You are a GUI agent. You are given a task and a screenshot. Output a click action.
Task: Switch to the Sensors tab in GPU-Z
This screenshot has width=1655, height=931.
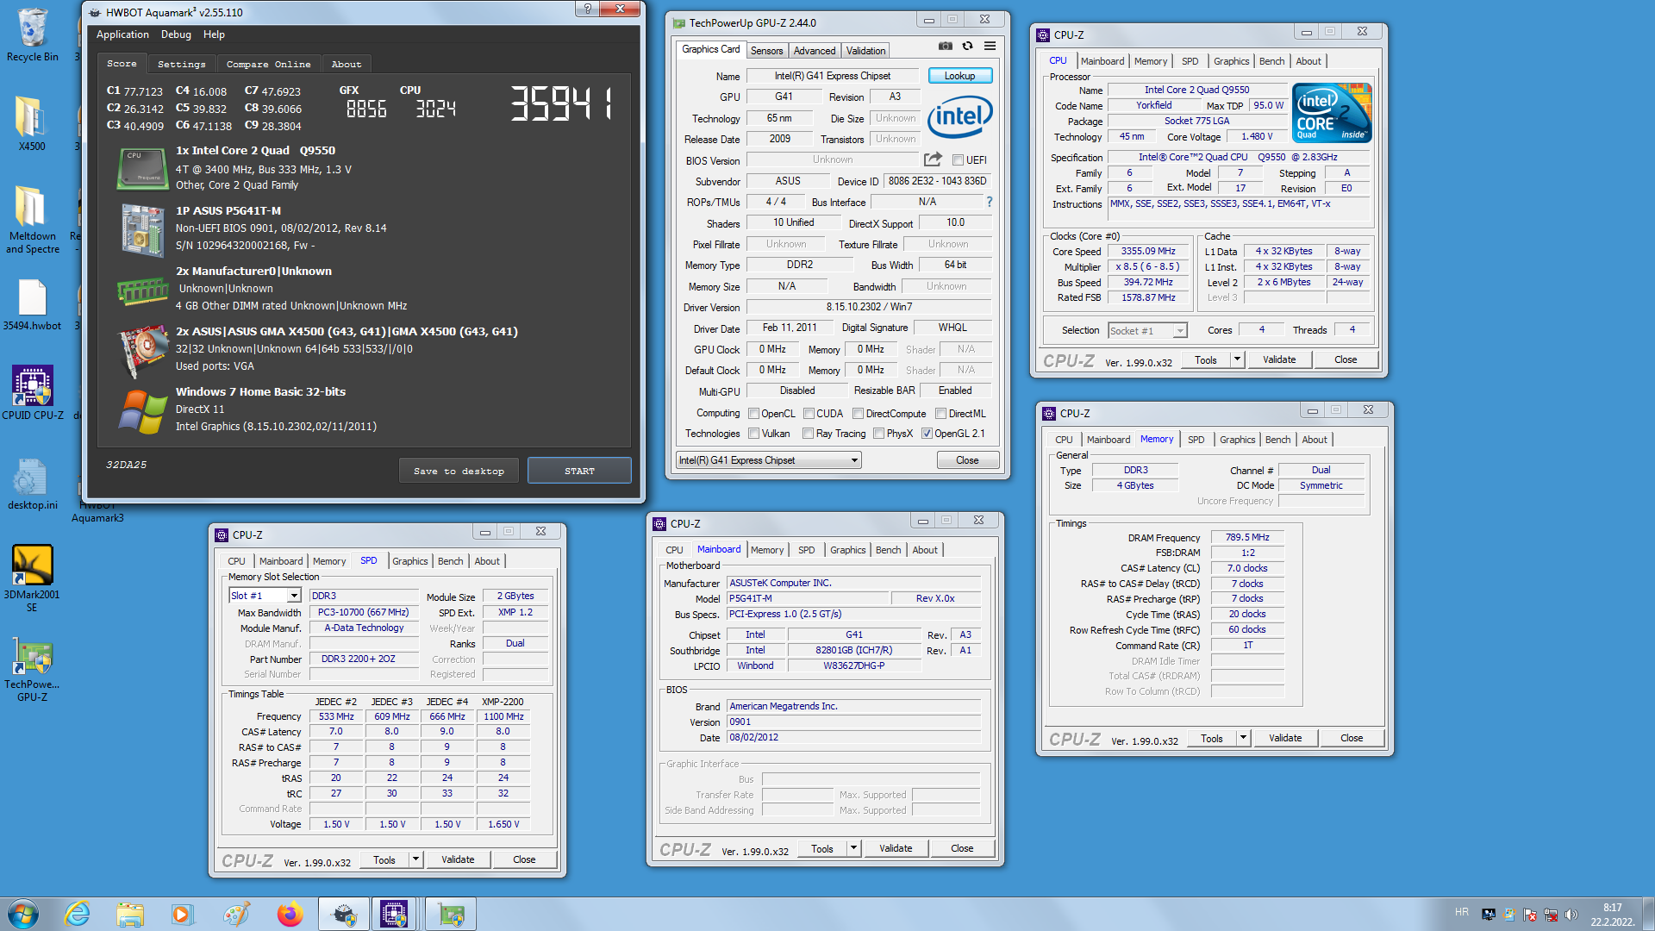tap(766, 51)
